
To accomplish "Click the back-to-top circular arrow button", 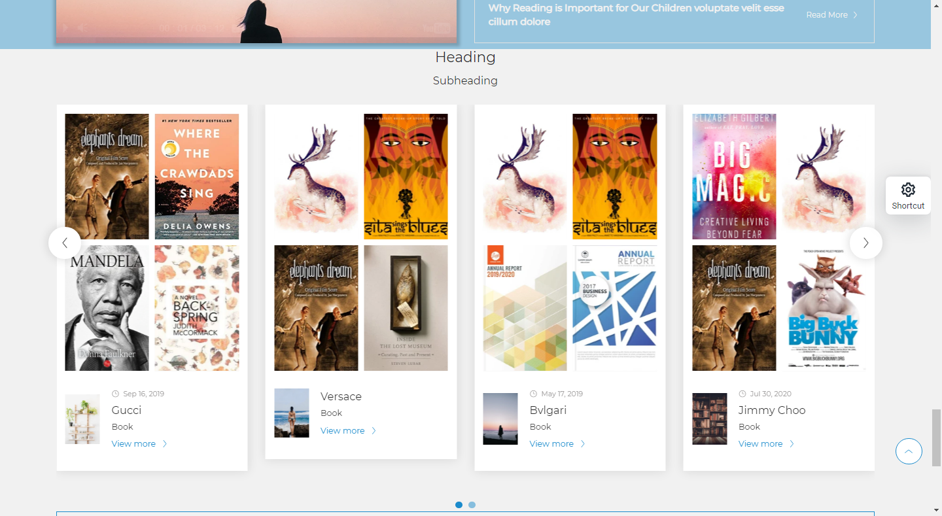I will (909, 451).
